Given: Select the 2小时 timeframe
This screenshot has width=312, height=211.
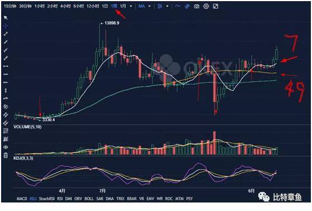Looking at the screenshot, I should 53,6.
